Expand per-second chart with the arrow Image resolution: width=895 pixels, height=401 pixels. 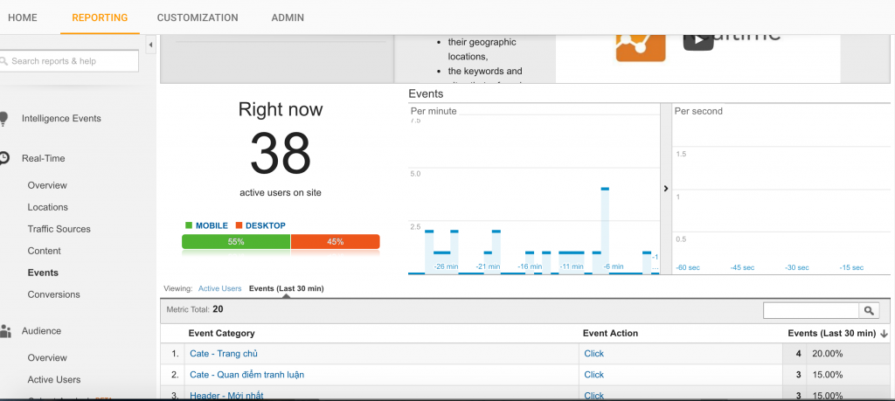[665, 188]
